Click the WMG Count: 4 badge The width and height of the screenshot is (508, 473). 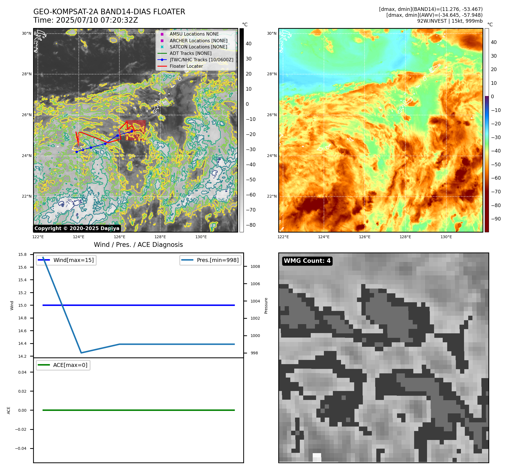307,261
